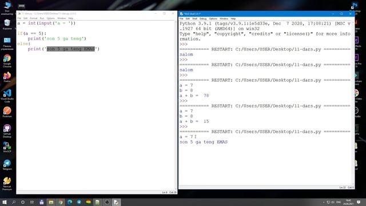Open Task View on taskbar
The height and width of the screenshot is (206, 366).
32,202
